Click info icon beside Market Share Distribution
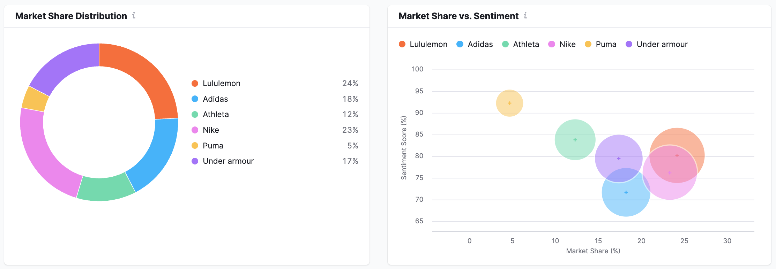Image resolution: width=776 pixels, height=269 pixels. point(134,16)
